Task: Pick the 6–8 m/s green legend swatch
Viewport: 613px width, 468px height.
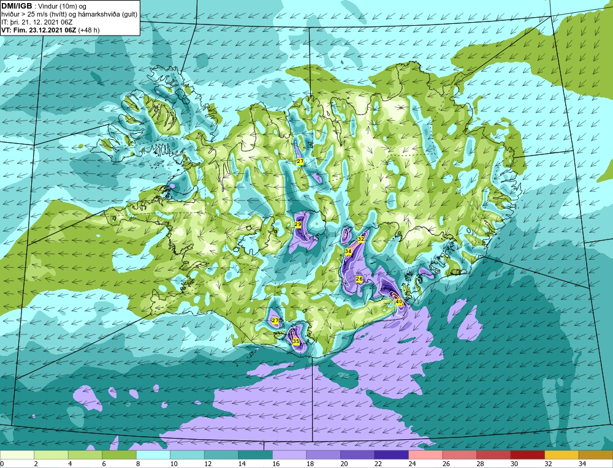Action: point(120,455)
